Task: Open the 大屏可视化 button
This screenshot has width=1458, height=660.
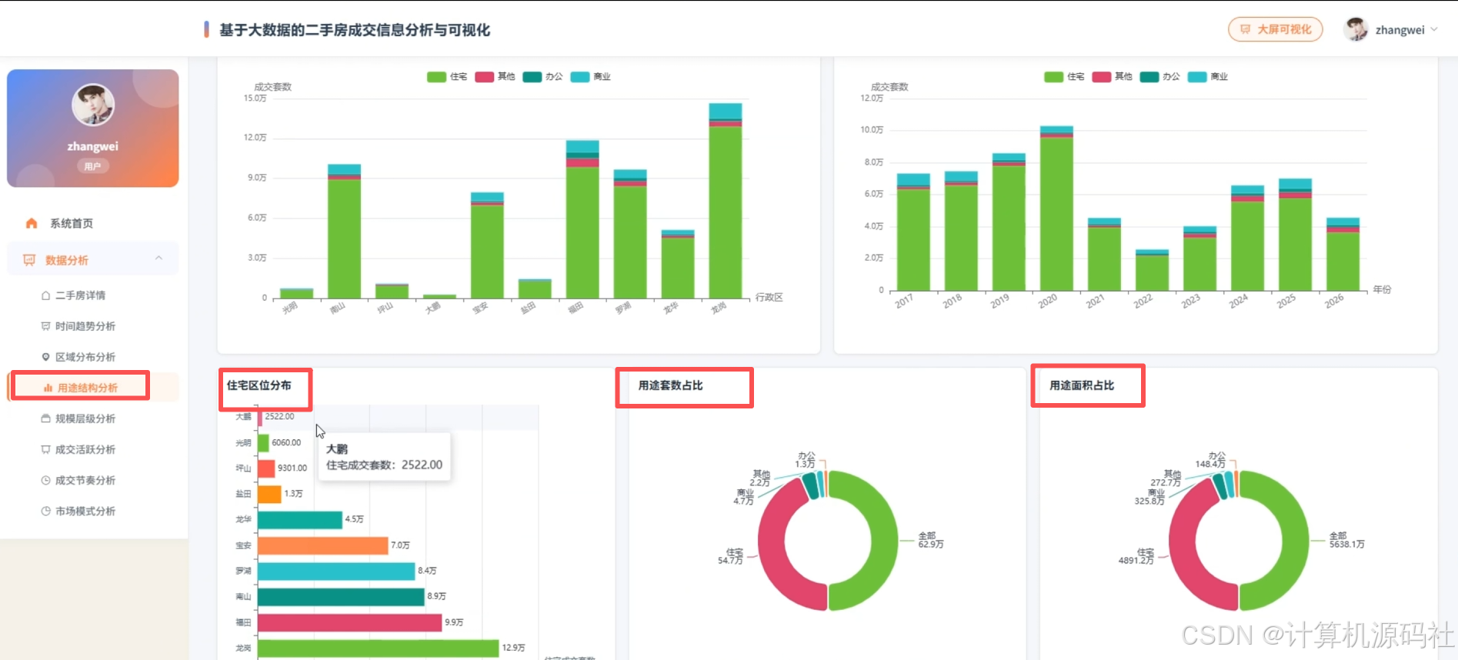Action: click(x=1276, y=29)
